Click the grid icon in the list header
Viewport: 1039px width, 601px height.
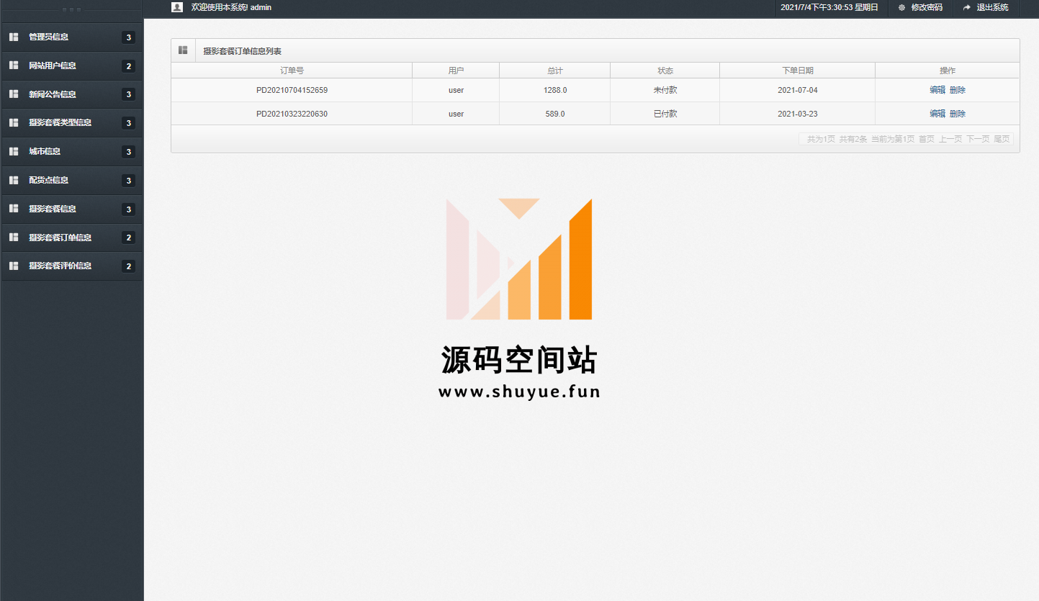(183, 50)
